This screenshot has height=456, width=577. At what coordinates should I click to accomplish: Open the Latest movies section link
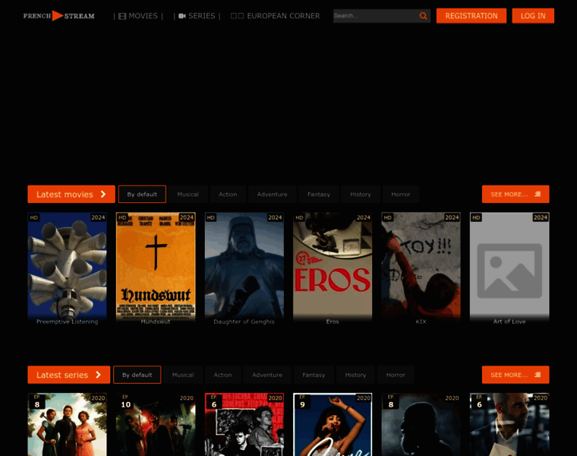click(71, 194)
